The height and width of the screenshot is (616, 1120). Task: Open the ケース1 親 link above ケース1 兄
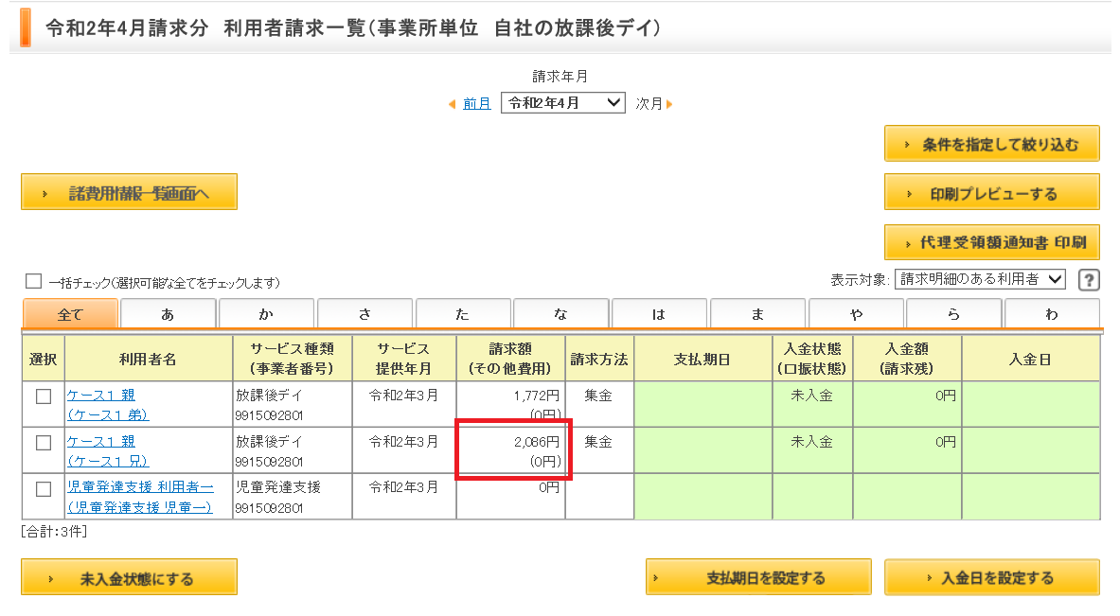[x=100, y=442]
